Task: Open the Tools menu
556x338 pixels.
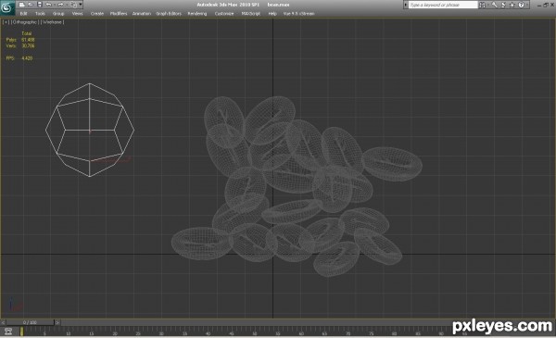Action: pyautogui.click(x=40, y=14)
